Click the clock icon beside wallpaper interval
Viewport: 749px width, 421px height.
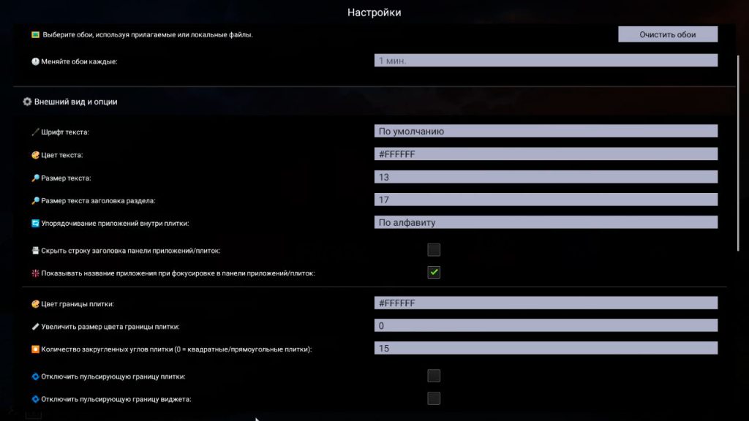point(35,61)
